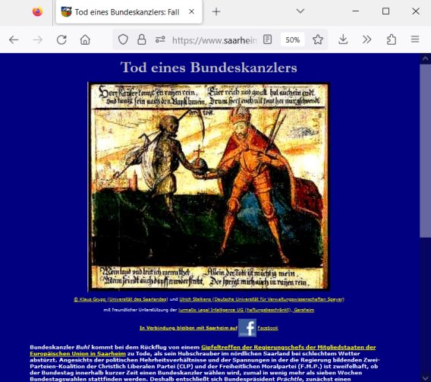Click the URL address field
This screenshot has height=382, width=431.
pyautogui.click(x=215, y=40)
